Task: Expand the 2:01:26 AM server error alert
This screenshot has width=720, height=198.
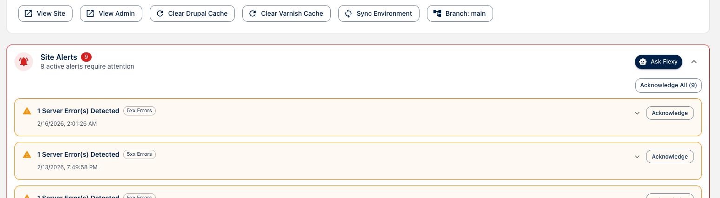Action: coord(637,113)
